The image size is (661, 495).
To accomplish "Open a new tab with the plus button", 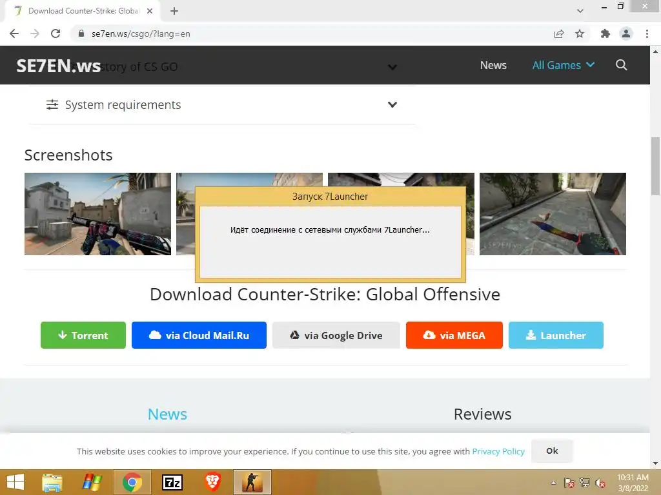I will 174,11.
